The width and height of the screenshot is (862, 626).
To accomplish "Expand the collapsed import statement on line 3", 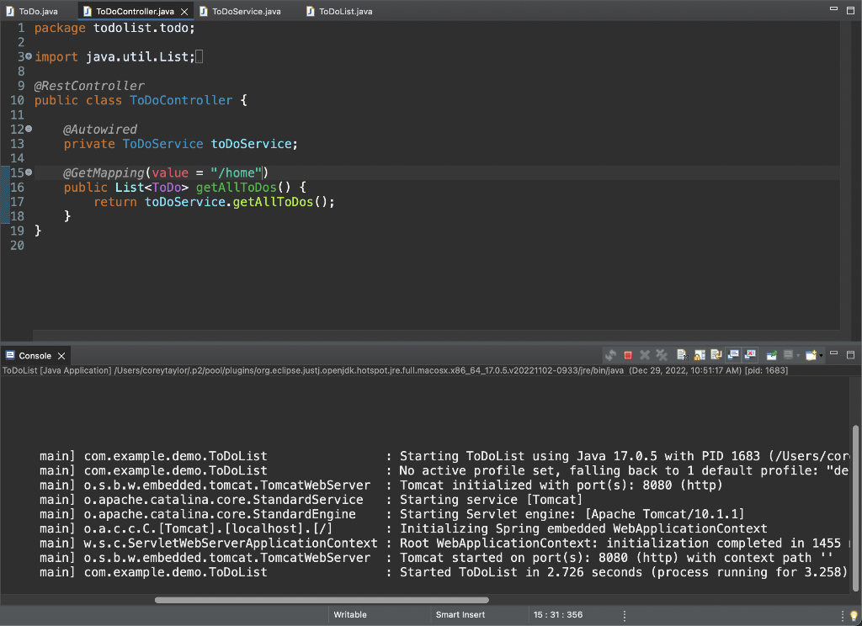I will point(28,56).
